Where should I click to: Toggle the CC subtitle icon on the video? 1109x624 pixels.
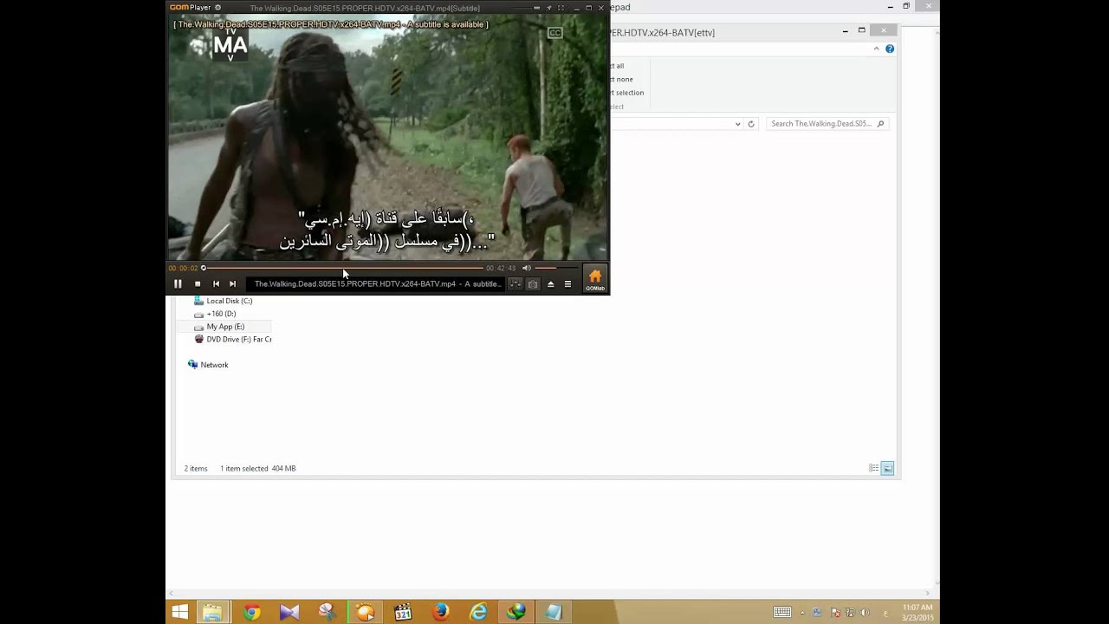(555, 33)
